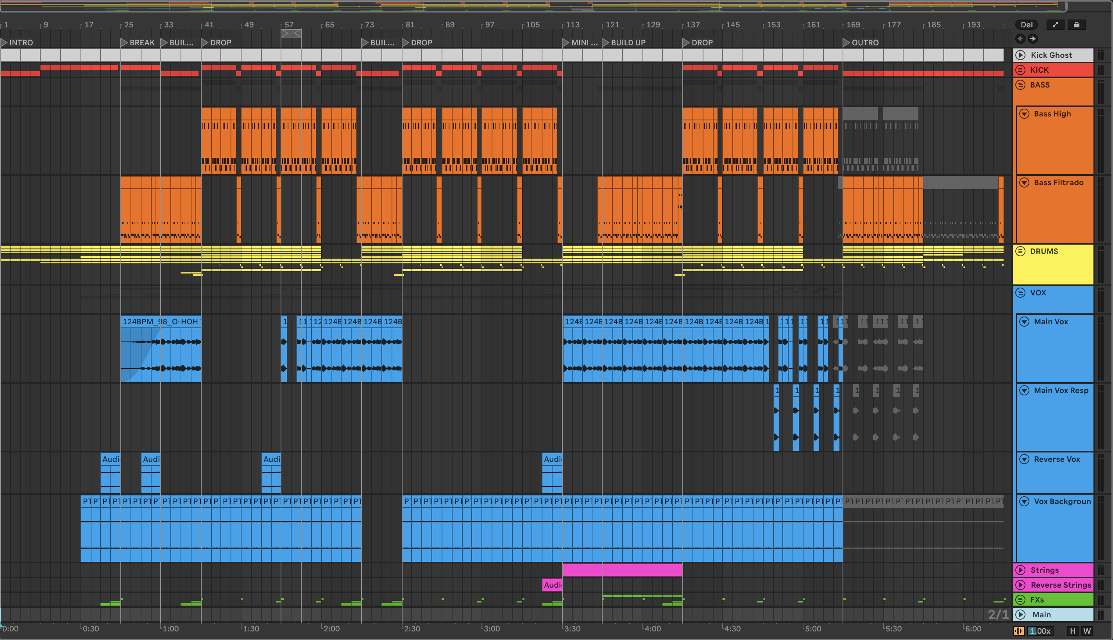The height and width of the screenshot is (640, 1113).
Task: Click the H optimize height button
Action: [x=1073, y=631]
